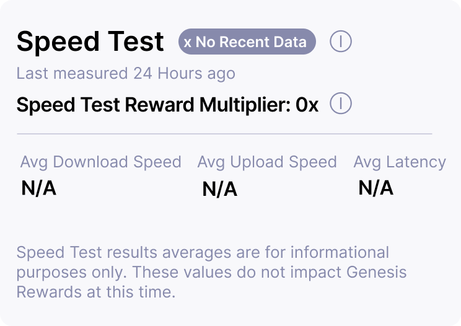
Task: Click the Avg Latency label
Action: 400,162
